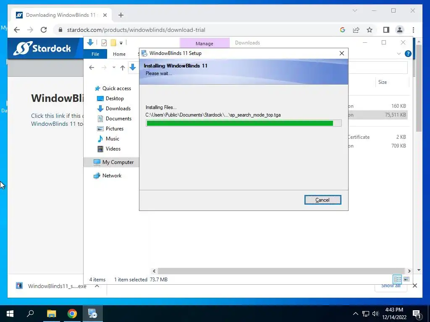430x322 pixels.
Task: Open volume control in system tray
Action: pos(375,314)
